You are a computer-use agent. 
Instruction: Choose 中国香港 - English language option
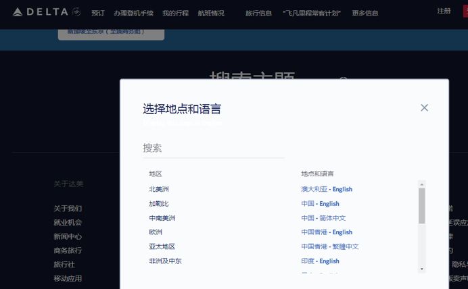coord(327,232)
